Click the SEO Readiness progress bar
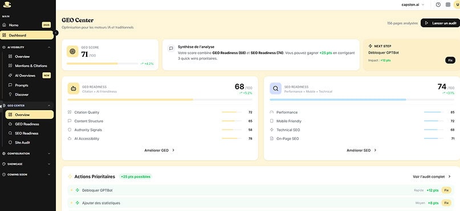The height and width of the screenshot is (211, 460). (362, 100)
